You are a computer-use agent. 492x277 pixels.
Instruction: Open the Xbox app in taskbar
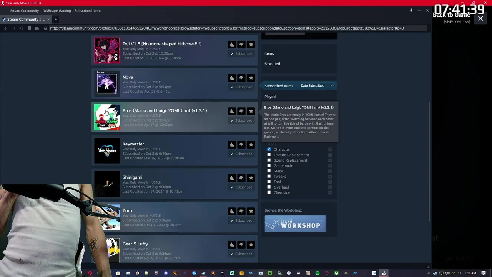[x=336, y=273]
